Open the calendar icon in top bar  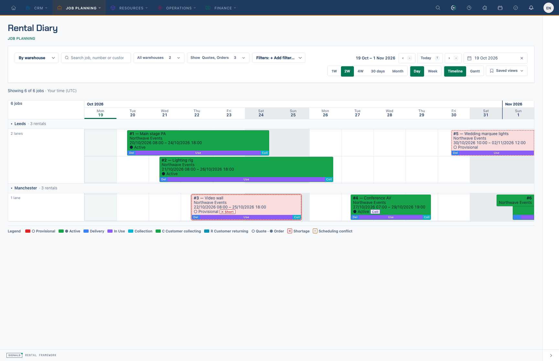pos(500,8)
